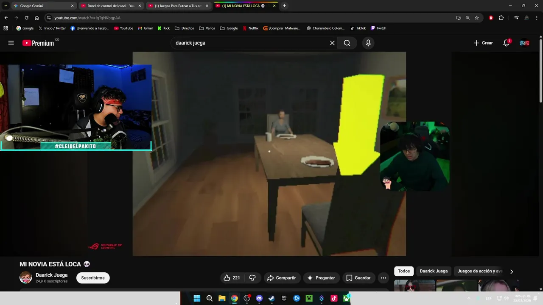This screenshot has height=305, width=543.
Task: Open the Directos bookmarks folder
Action: pyautogui.click(x=184, y=28)
